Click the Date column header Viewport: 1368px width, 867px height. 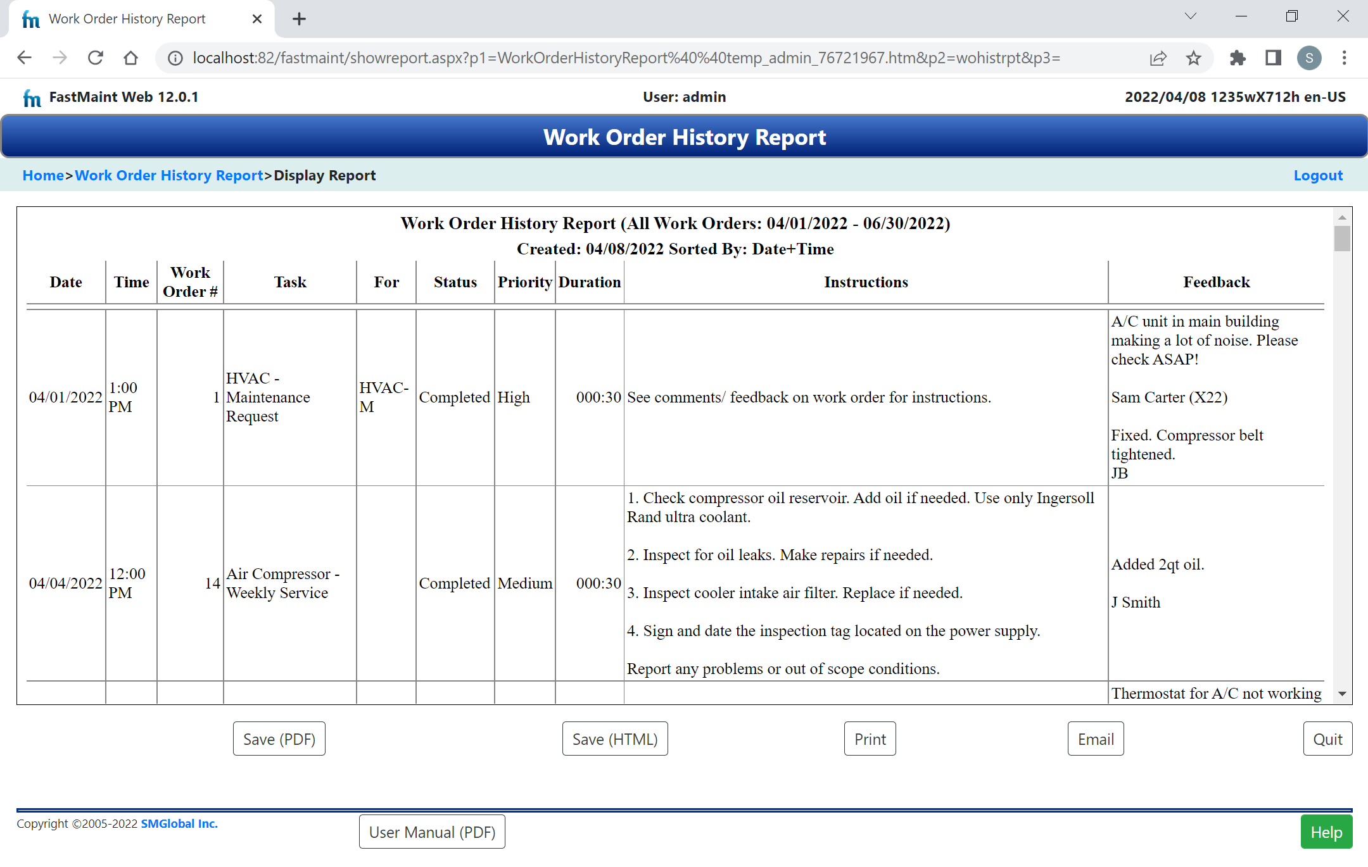coord(66,282)
